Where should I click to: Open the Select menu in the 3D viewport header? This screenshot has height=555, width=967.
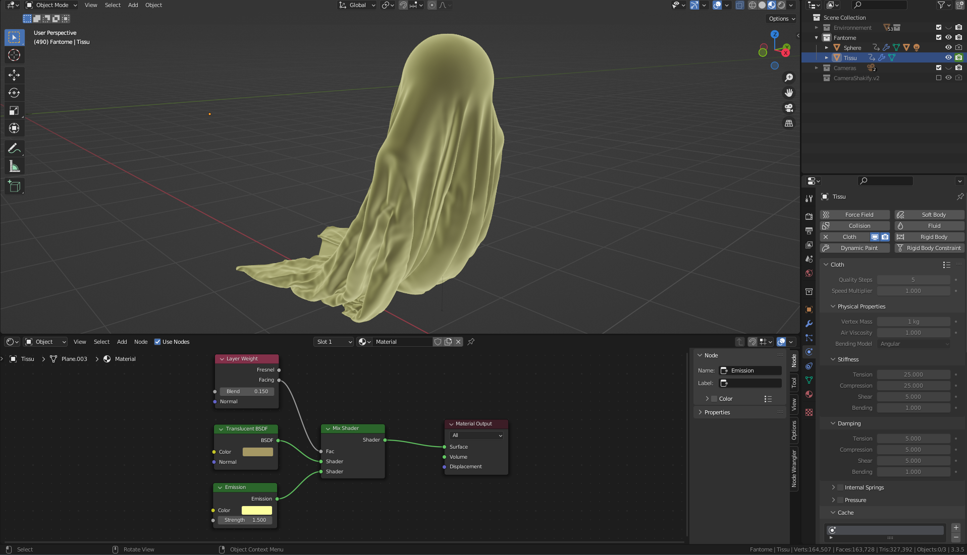[x=113, y=5]
